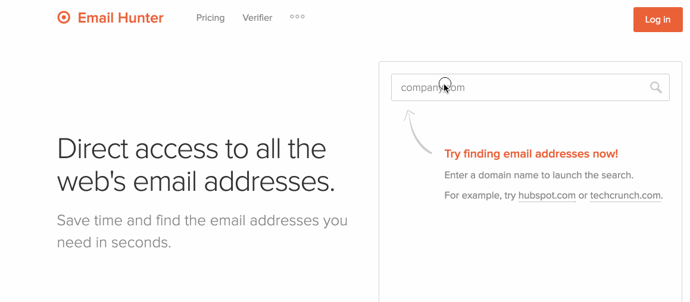The image size is (690, 302).
Task: Click the "For example, try" hint text
Action: pyautogui.click(x=480, y=196)
